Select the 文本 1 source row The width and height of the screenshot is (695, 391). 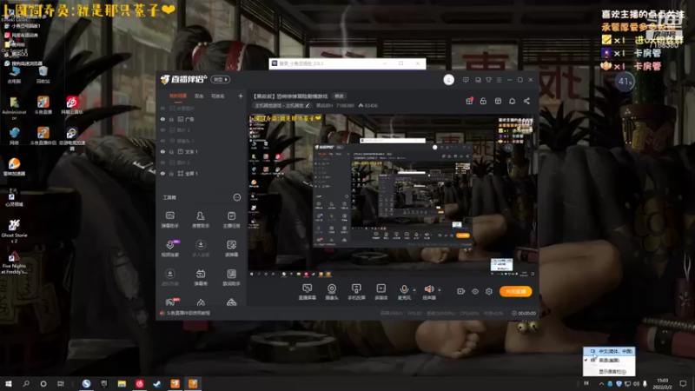(202, 151)
